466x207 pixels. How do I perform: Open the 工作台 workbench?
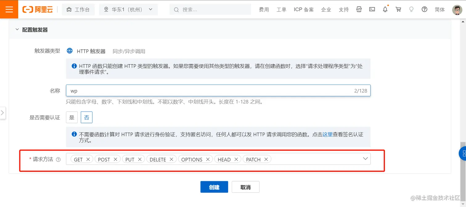78,10
